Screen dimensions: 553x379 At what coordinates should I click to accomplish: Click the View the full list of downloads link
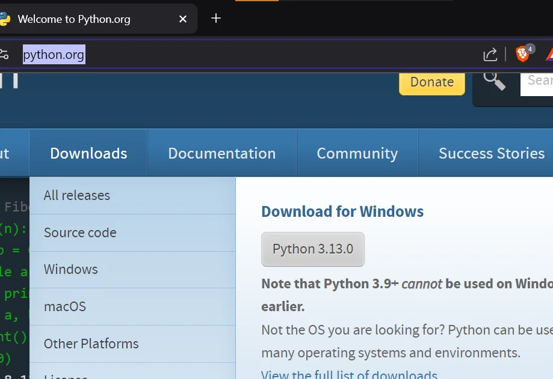coord(349,374)
